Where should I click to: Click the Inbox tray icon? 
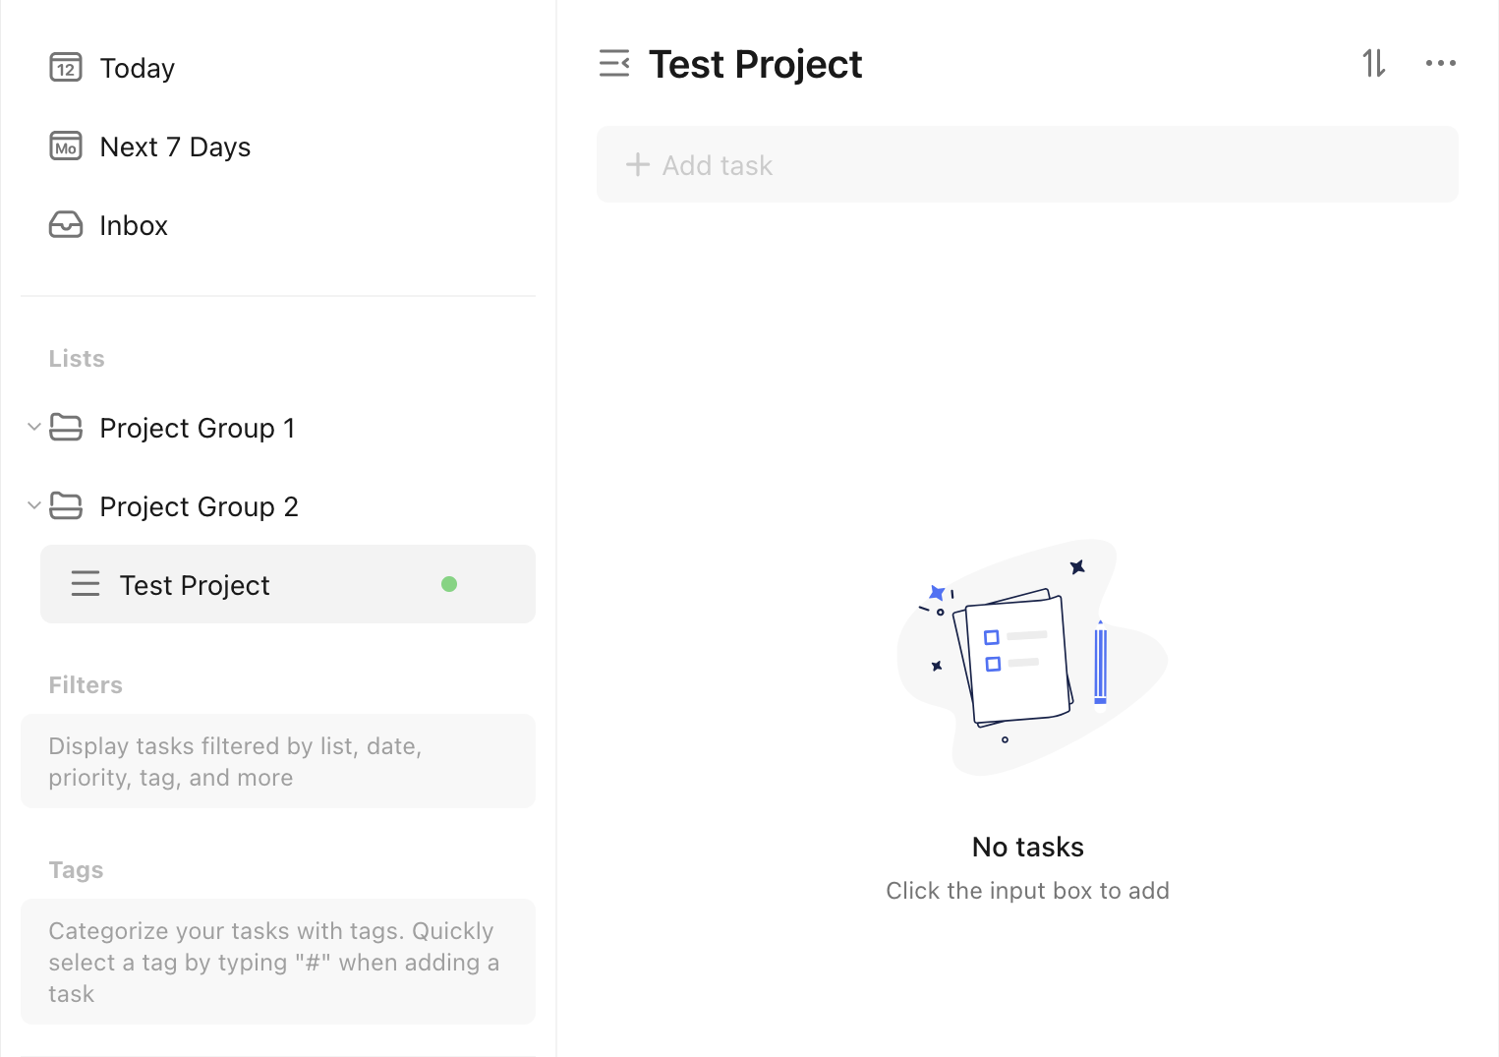(x=66, y=225)
